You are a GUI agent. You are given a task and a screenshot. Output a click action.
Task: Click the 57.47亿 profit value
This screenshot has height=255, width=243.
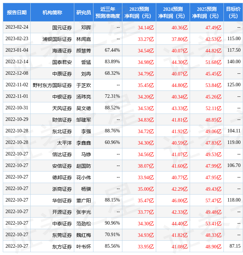(213, 201)
